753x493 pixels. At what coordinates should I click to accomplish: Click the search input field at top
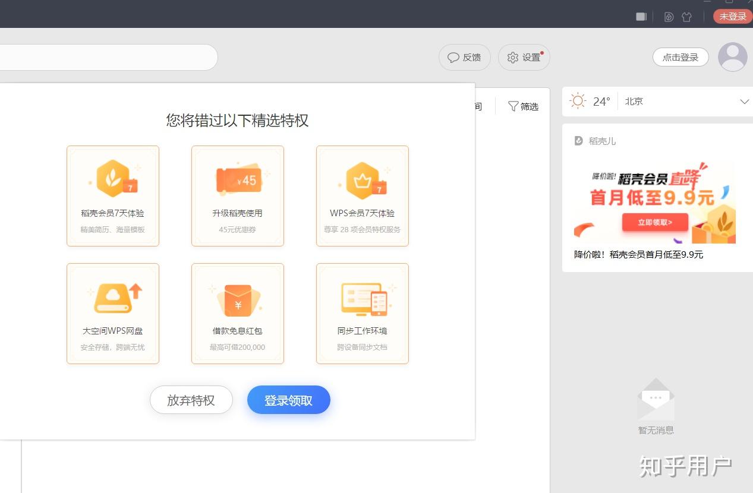coord(109,57)
